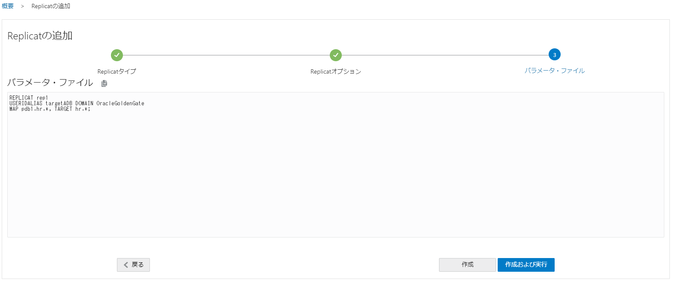Click the Replicatの追加 page heading
This screenshot has height=288, width=678.
(x=40, y=36)
